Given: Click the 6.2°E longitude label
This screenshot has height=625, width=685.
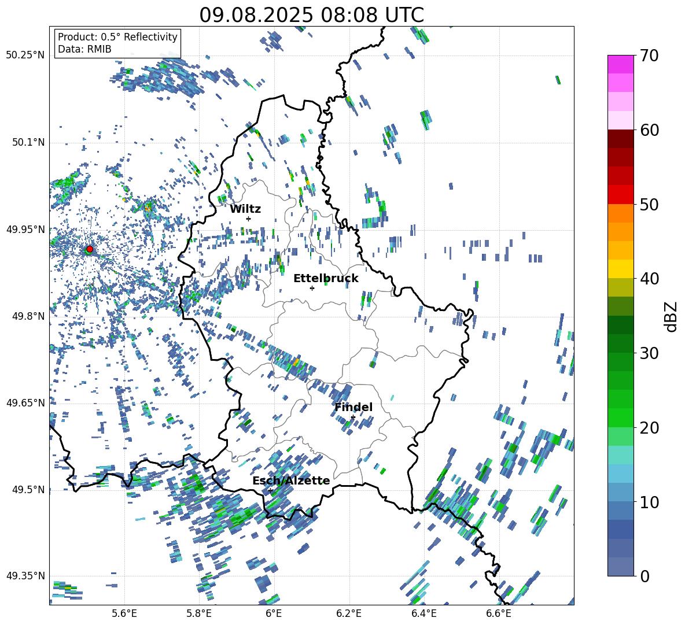Looking at the screenshot, I should (349, 613).
